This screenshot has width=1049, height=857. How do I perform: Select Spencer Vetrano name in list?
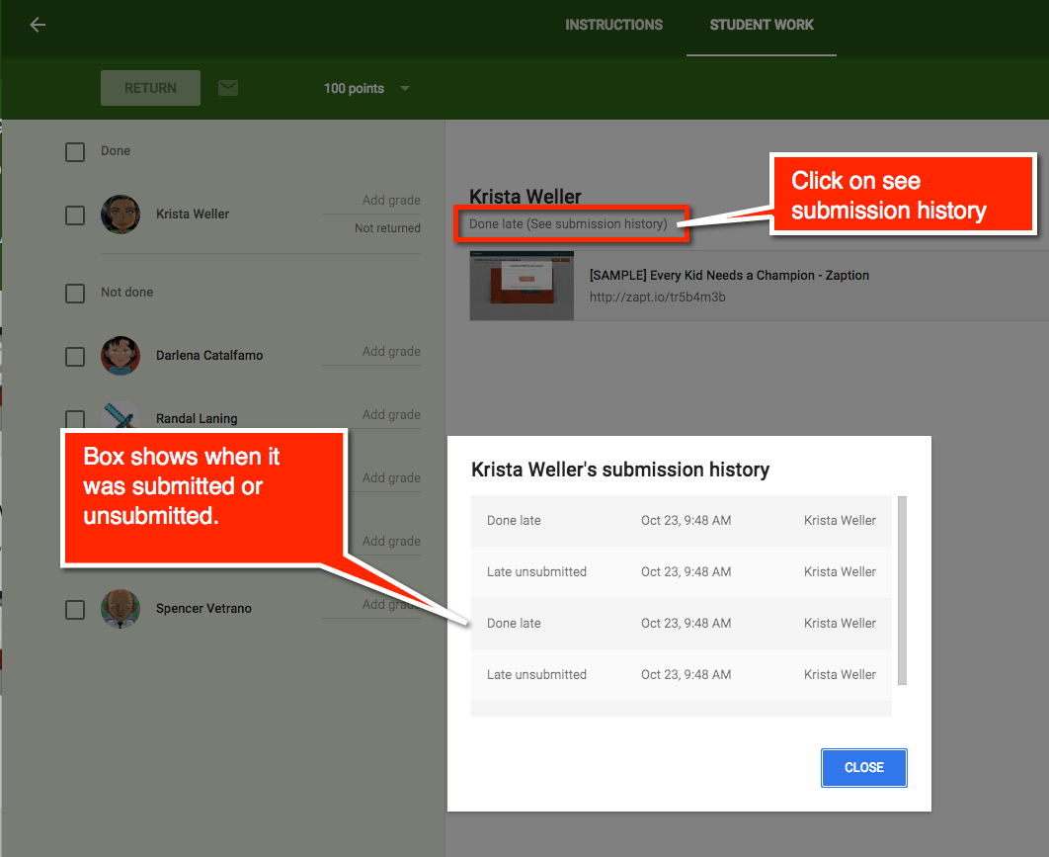tap(204, 609)
